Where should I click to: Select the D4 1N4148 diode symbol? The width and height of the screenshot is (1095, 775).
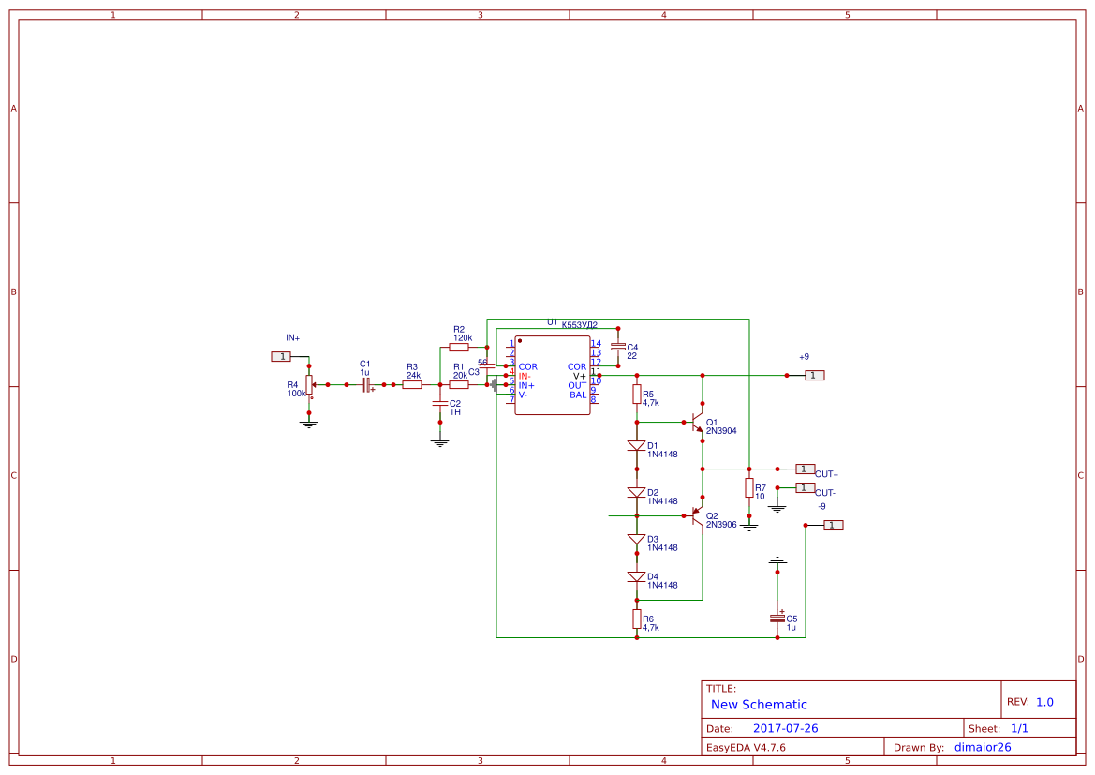point(635,578)
